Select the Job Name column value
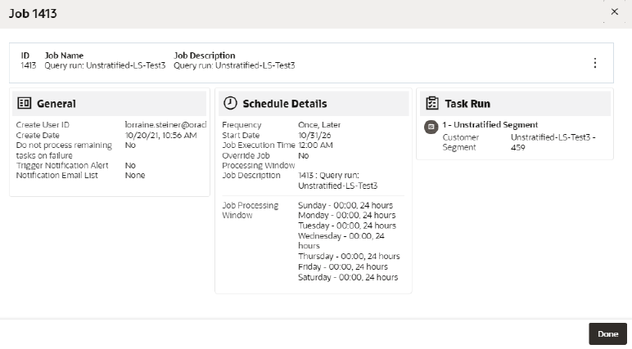 point(105,65)
